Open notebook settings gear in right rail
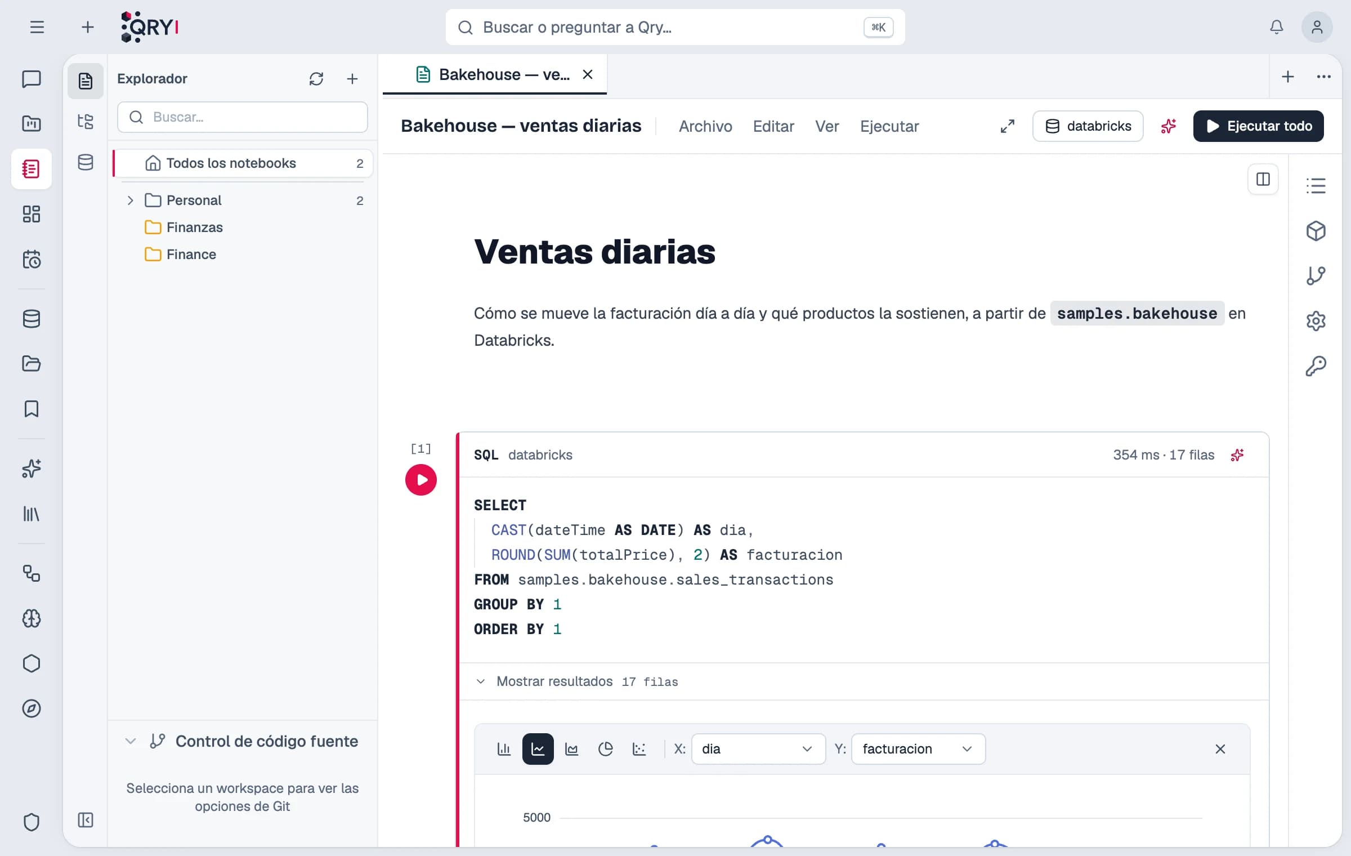 [x=1316, y=321]
